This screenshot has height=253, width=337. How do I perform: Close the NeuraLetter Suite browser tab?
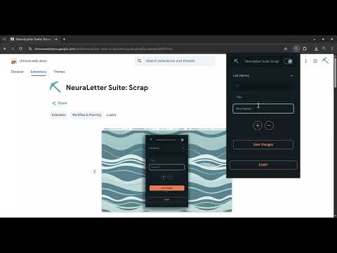click(x=56, y=39)
